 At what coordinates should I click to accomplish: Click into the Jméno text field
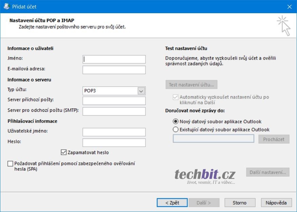coord(114,59)
